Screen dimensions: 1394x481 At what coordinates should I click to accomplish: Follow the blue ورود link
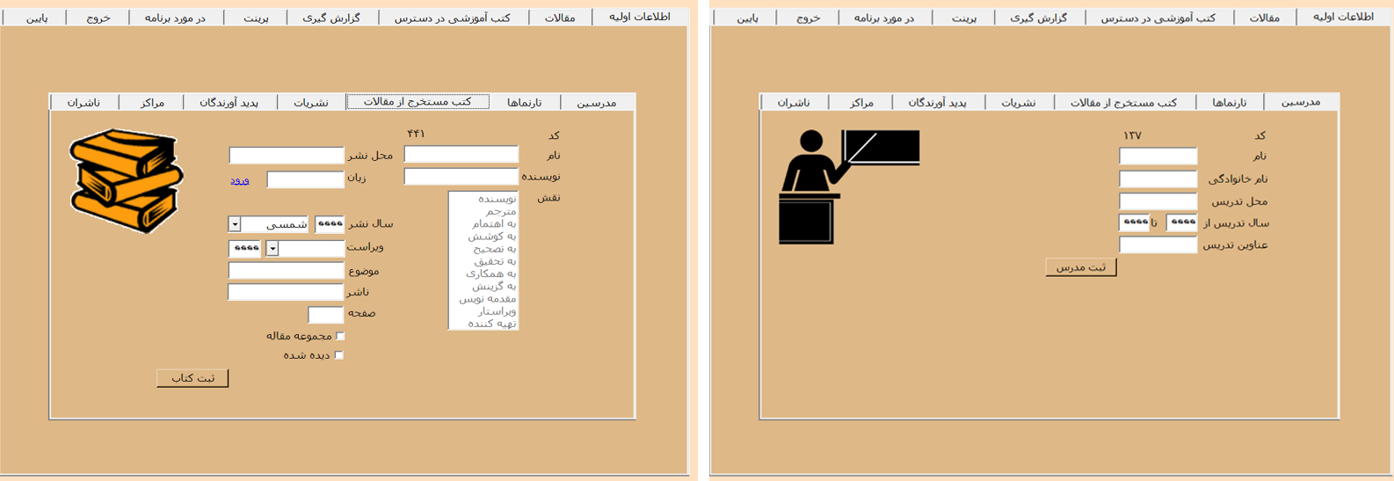239,180
